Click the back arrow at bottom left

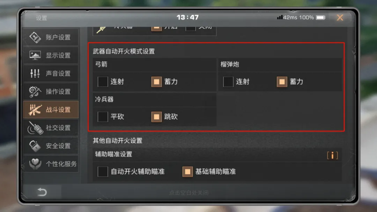42,192
